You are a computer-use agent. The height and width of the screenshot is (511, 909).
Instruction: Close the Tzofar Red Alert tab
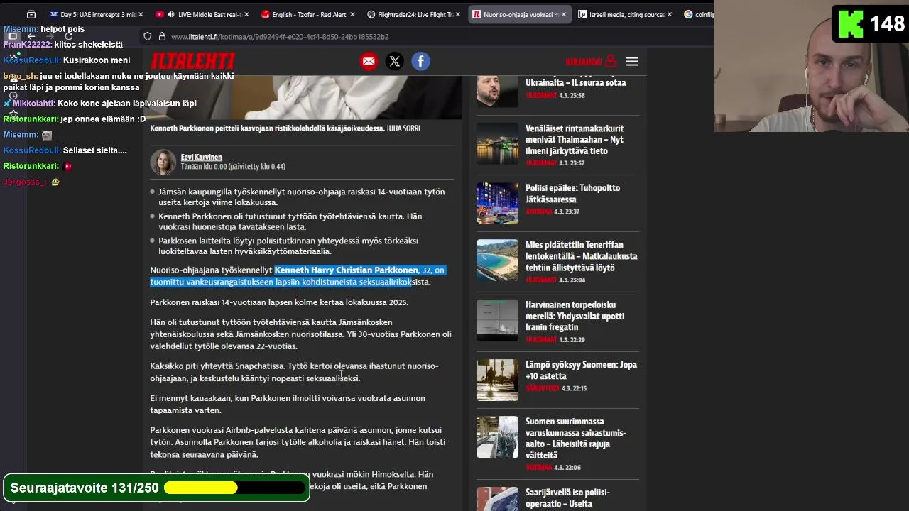pyautogui.click(x=352, y=14)
